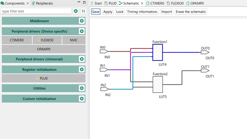Viewport: 247px width, 139px height.
Task: Select the Function1 LUT4 block
Action: coord(157,53)
